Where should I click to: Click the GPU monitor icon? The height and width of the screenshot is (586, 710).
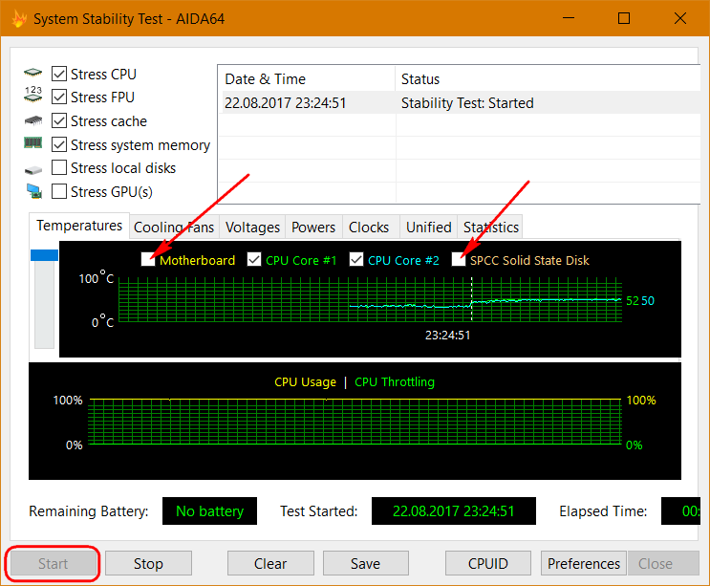34,191
